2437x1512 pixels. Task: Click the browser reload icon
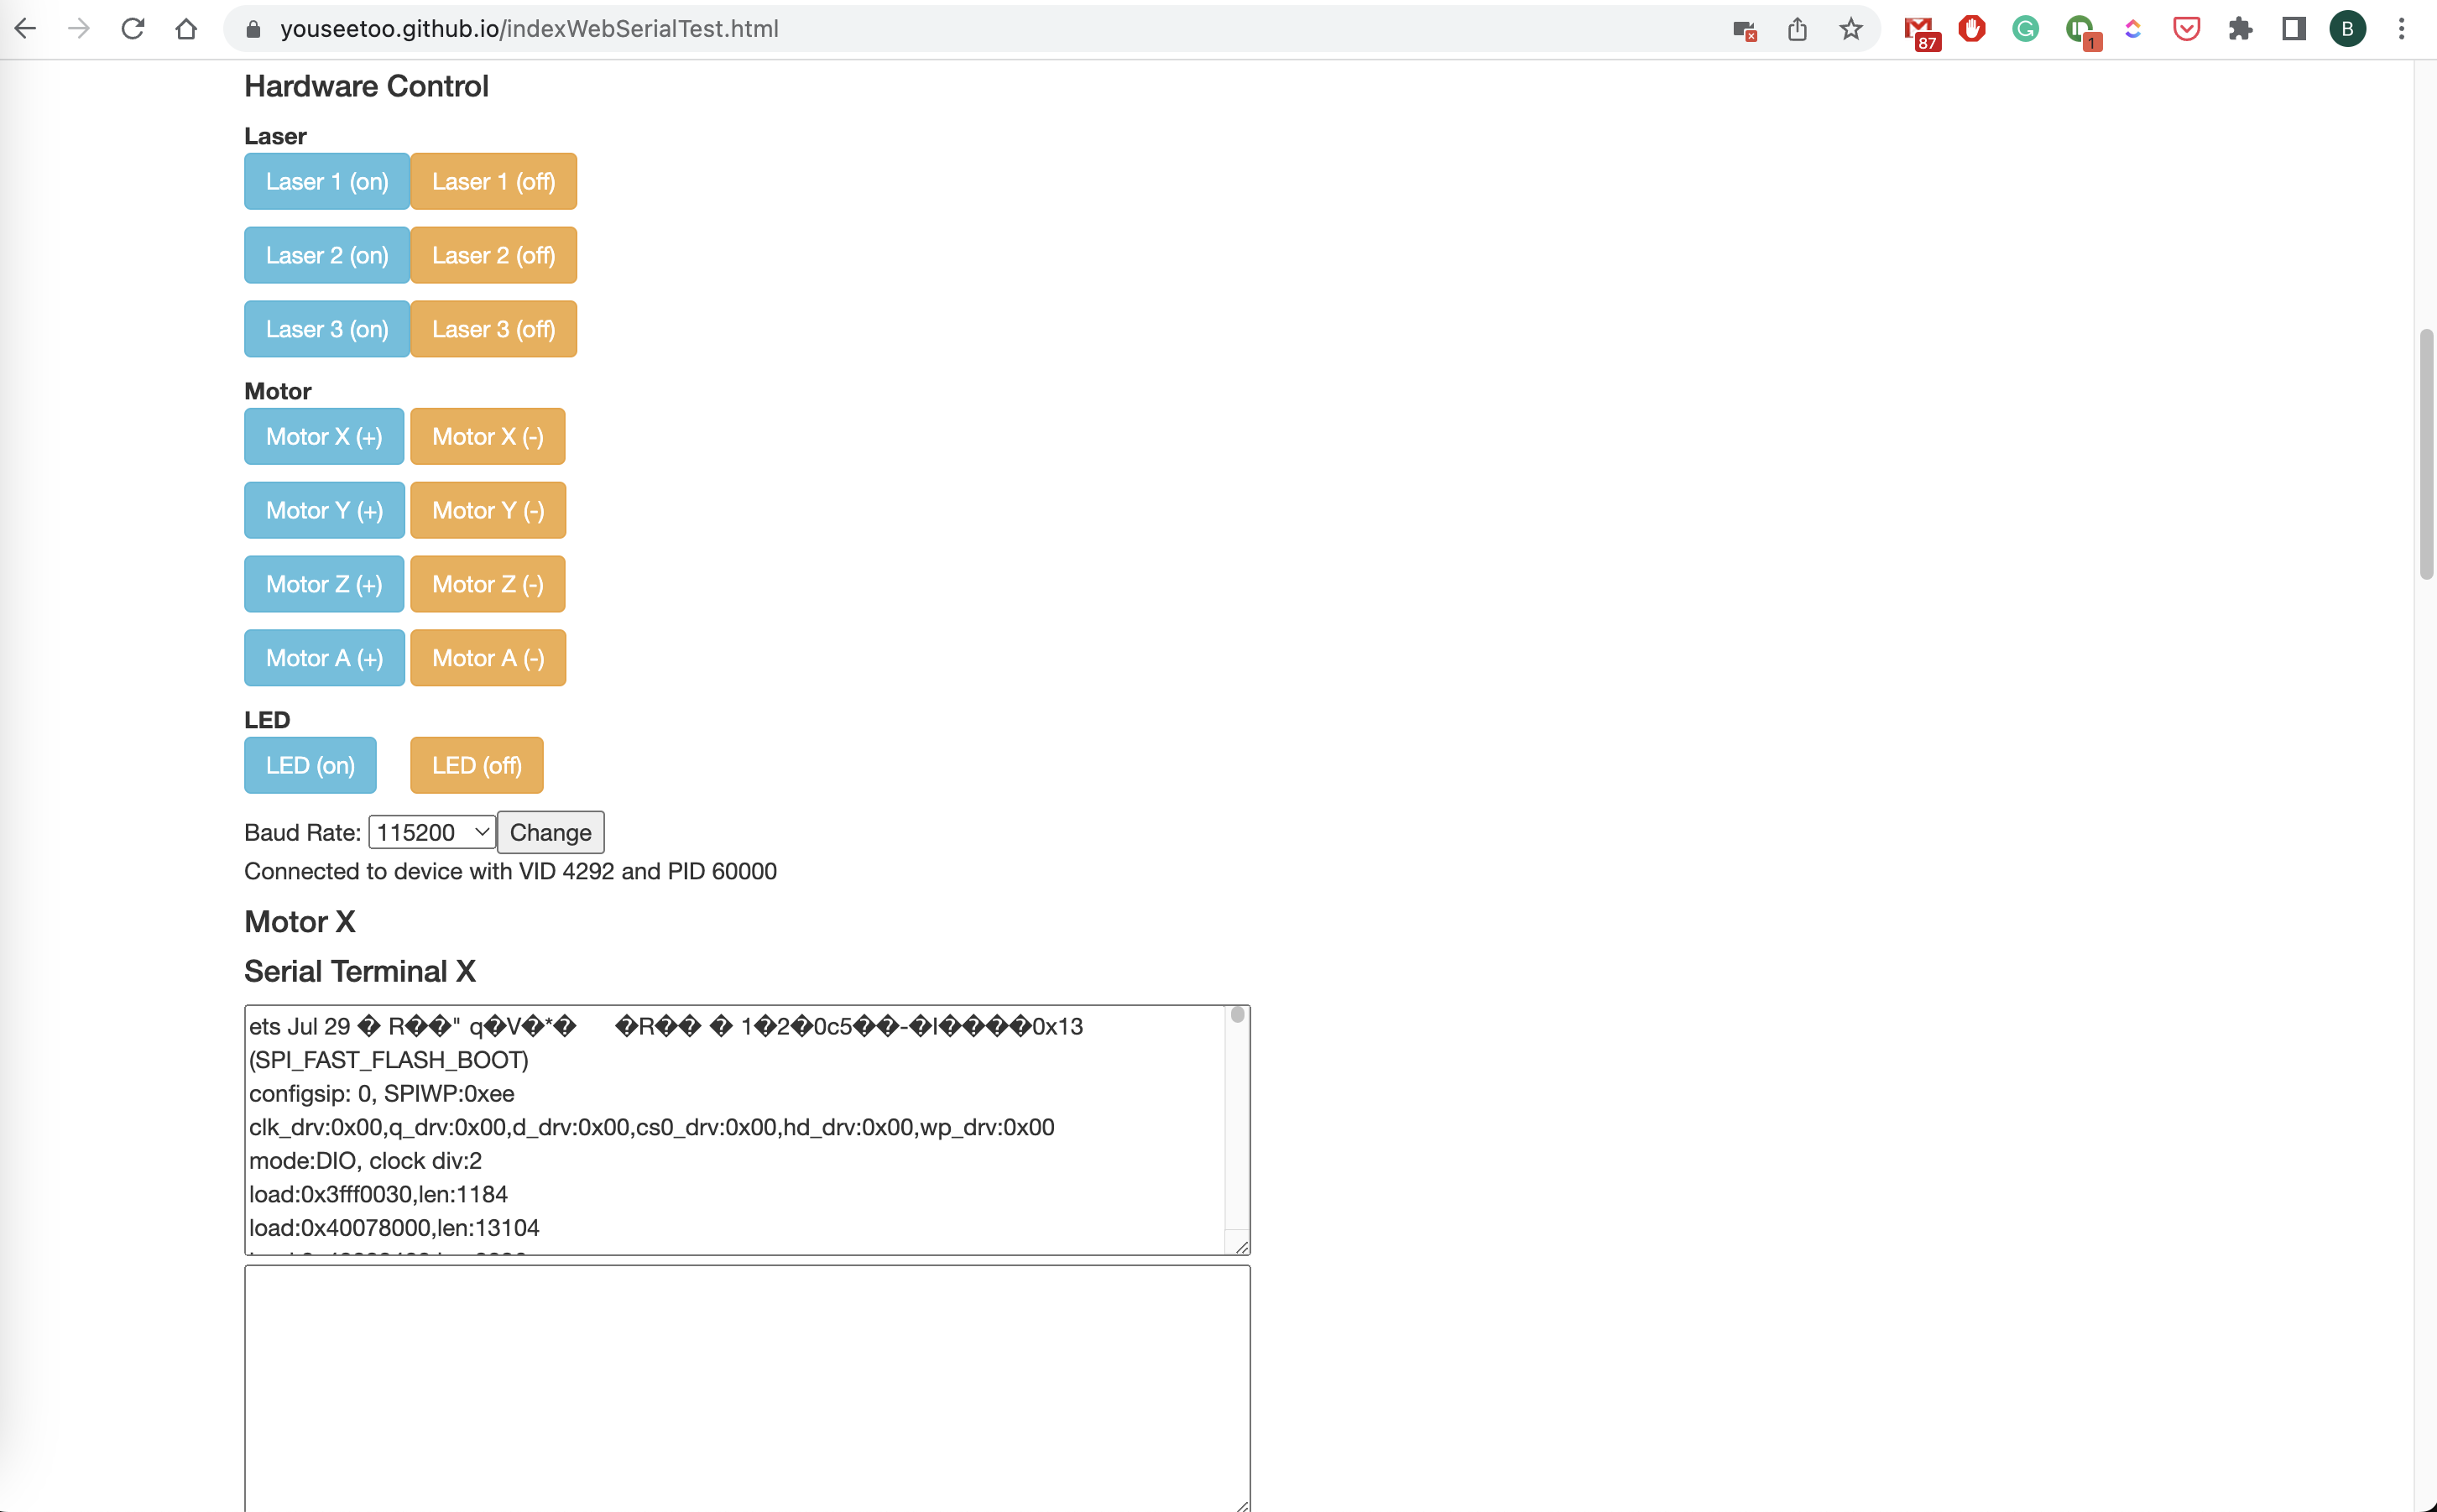tap(132, 29)
